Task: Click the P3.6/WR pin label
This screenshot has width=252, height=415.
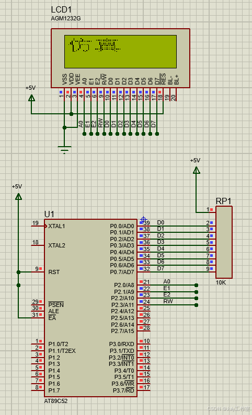Action: [123, 384]
